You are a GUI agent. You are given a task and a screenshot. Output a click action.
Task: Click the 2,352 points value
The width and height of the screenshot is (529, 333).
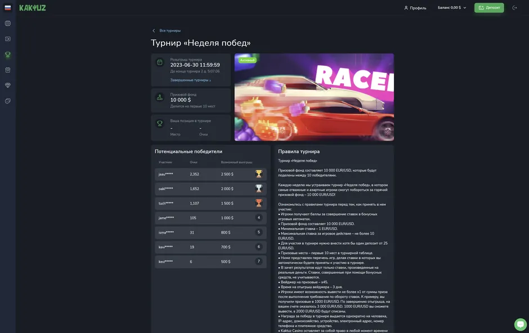tap(194, 174)
